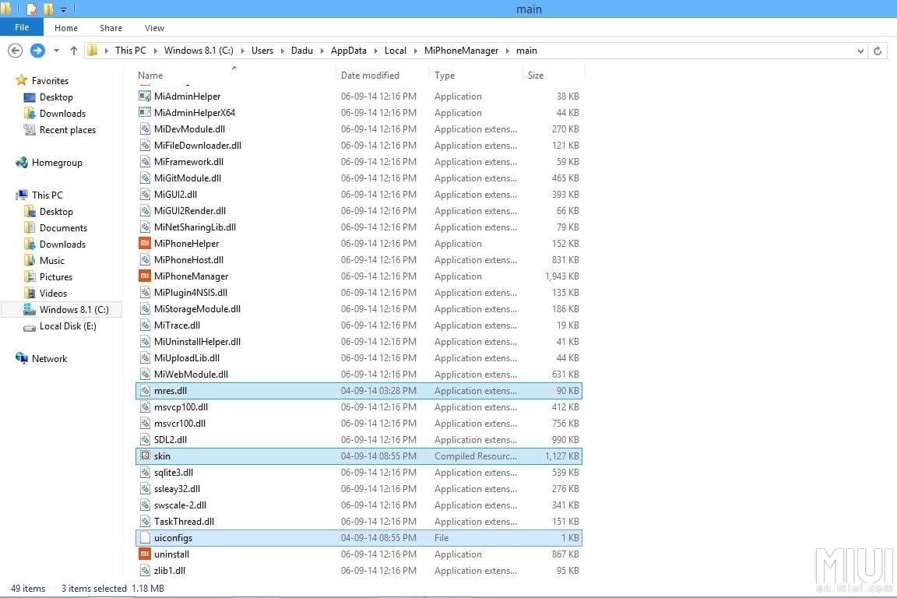Open Videos under This PC

pyautogui.click(x=53, y=293)
